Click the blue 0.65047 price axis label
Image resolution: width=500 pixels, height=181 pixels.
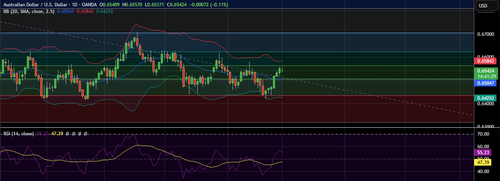tap(486, 83)
